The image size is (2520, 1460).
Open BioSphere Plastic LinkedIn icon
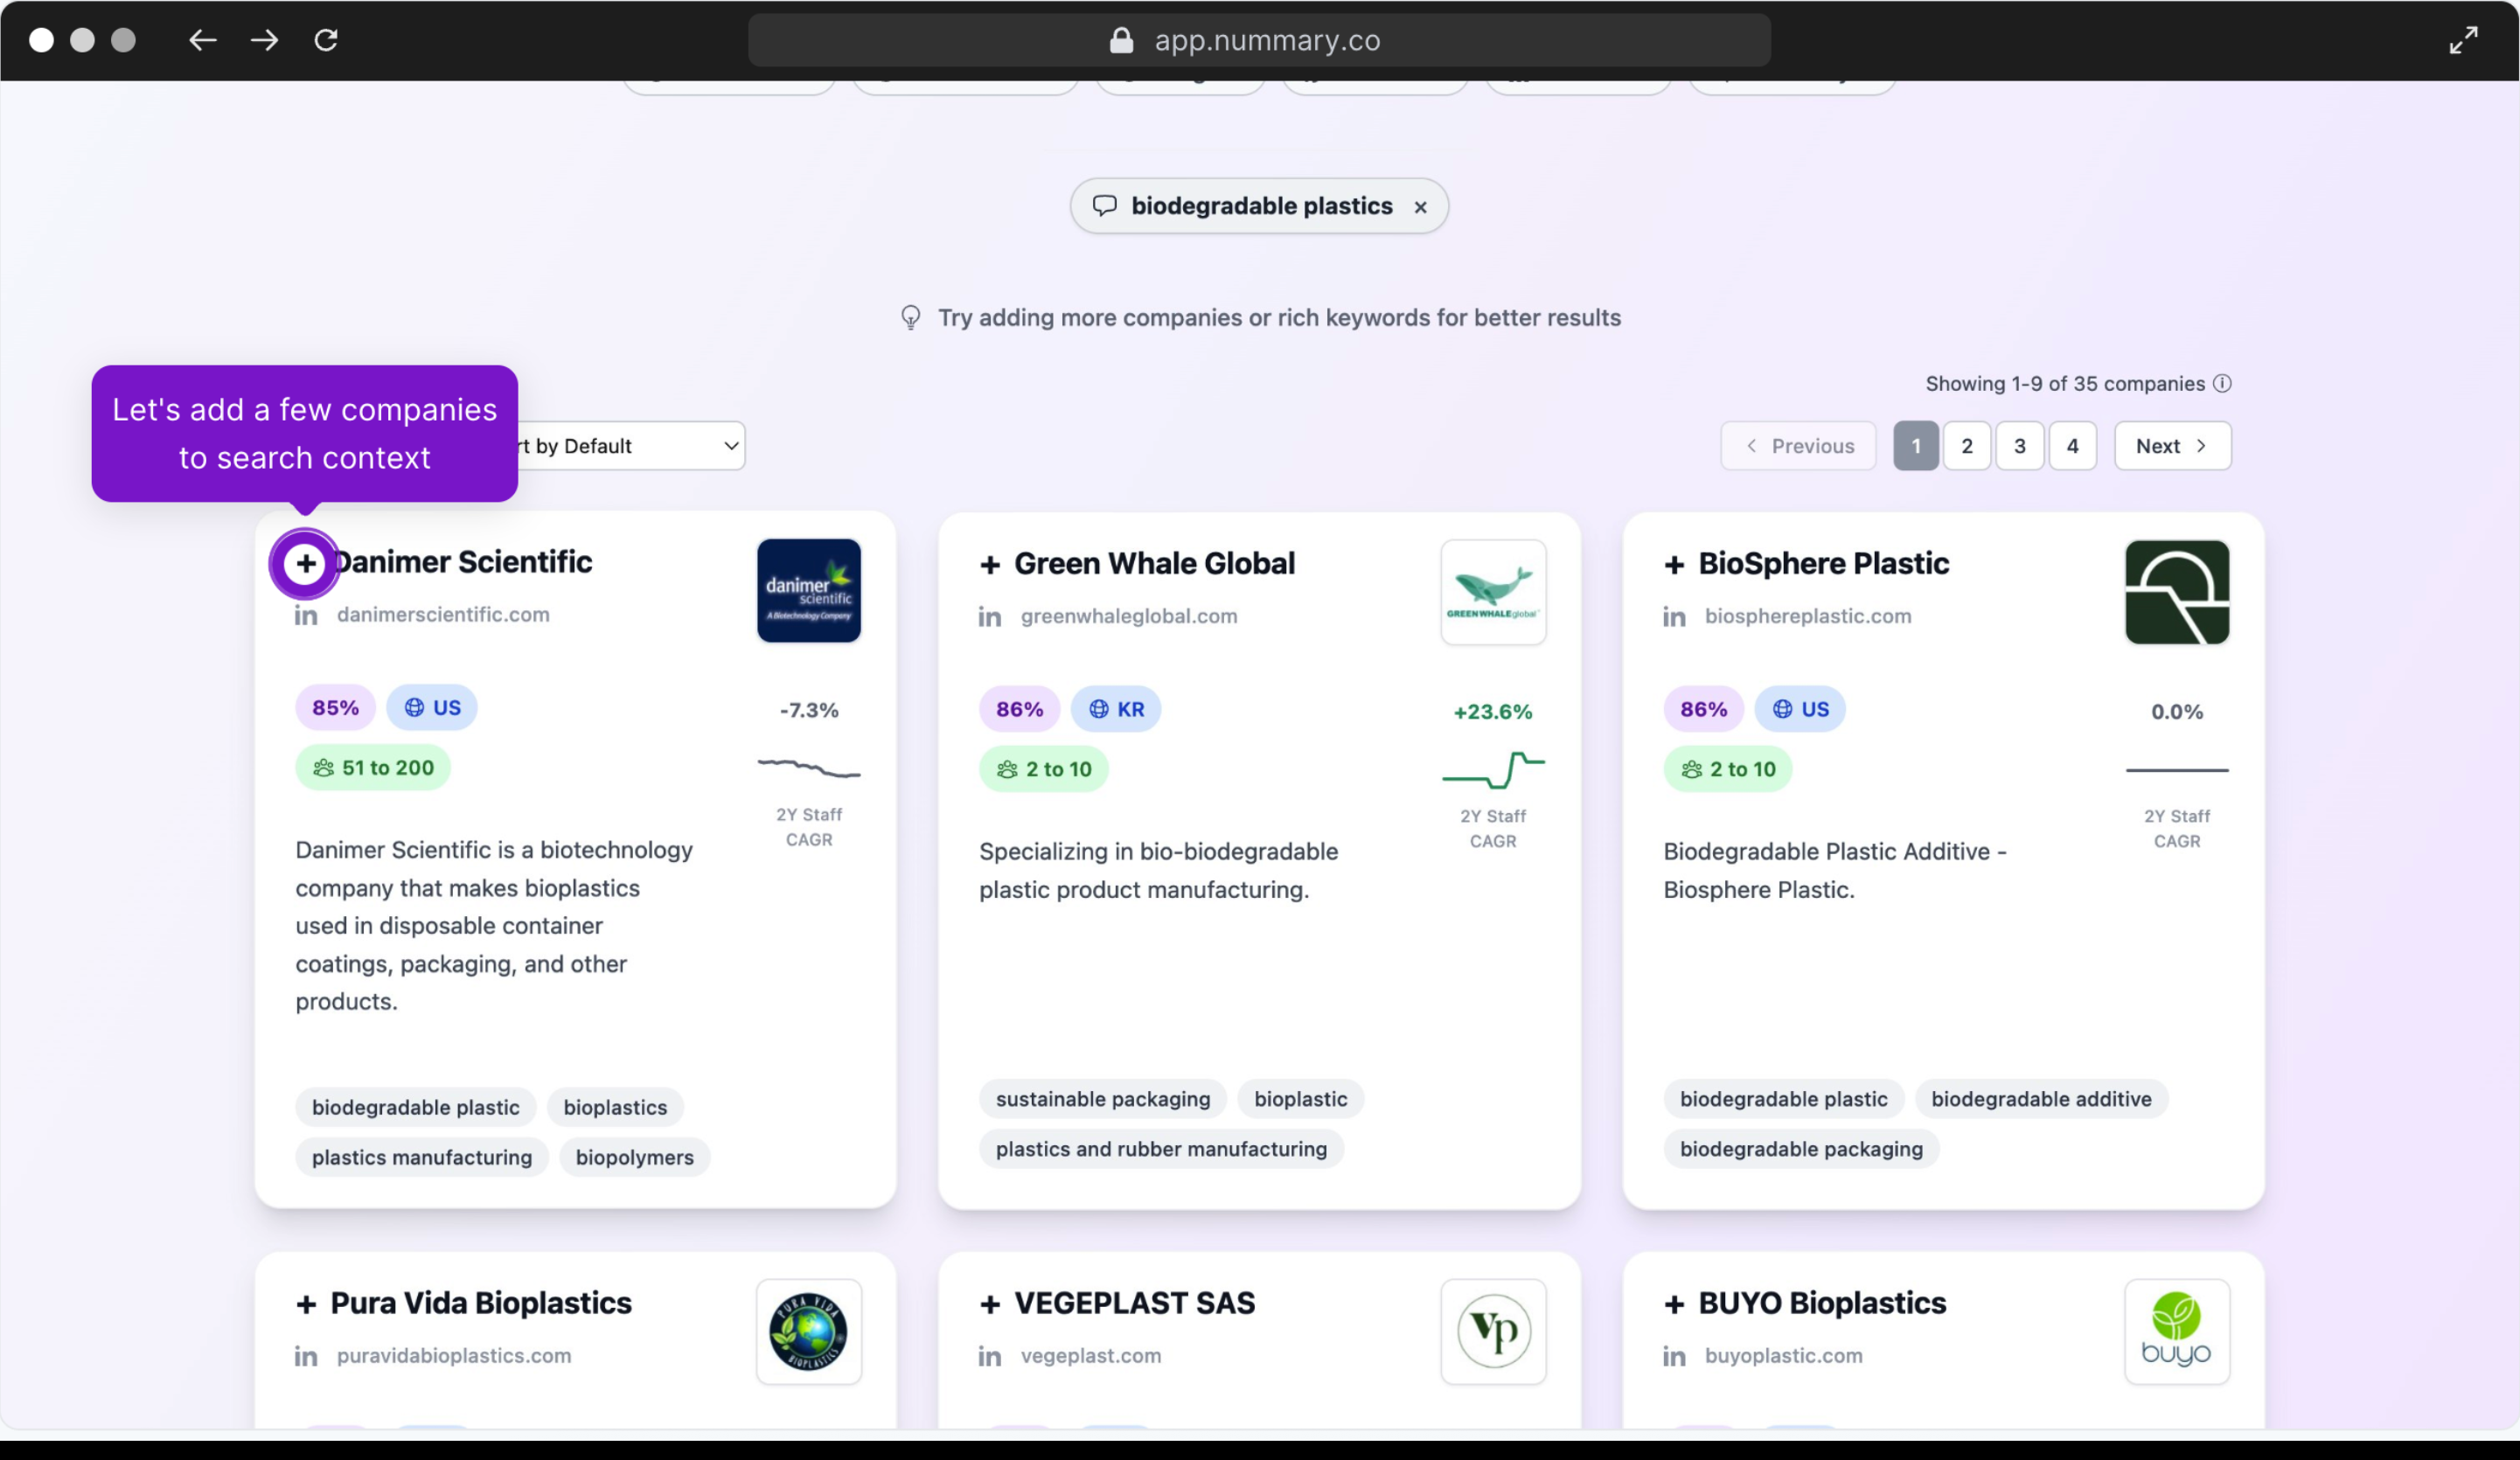(x=1674, y=617)
